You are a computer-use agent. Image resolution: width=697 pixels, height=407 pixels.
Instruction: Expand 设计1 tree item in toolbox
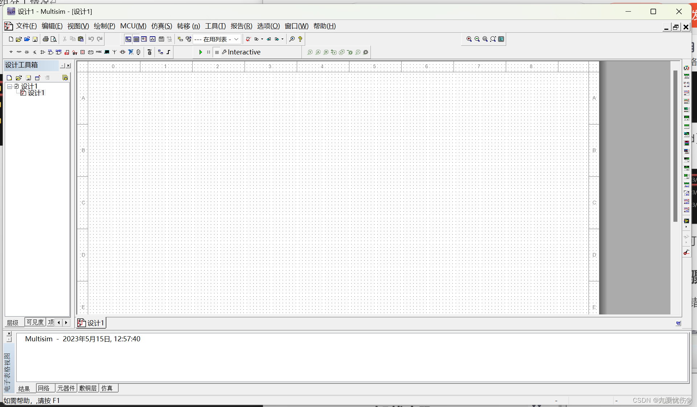(x=9, y=86)
